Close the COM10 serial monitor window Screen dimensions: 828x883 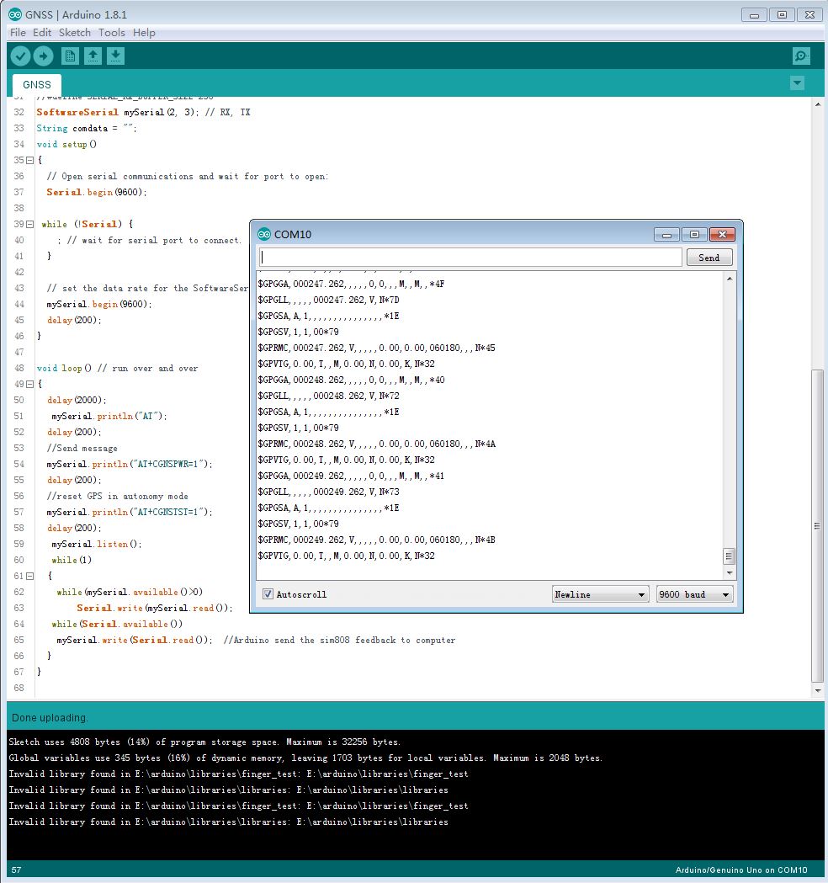coord(722,234)
